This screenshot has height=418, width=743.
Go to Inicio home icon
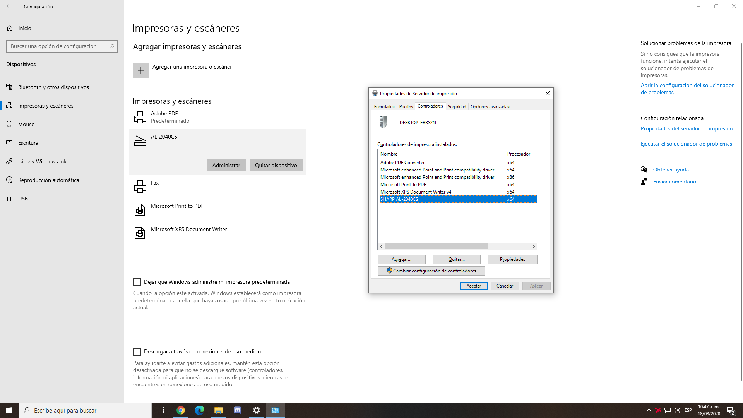[10, 28]
